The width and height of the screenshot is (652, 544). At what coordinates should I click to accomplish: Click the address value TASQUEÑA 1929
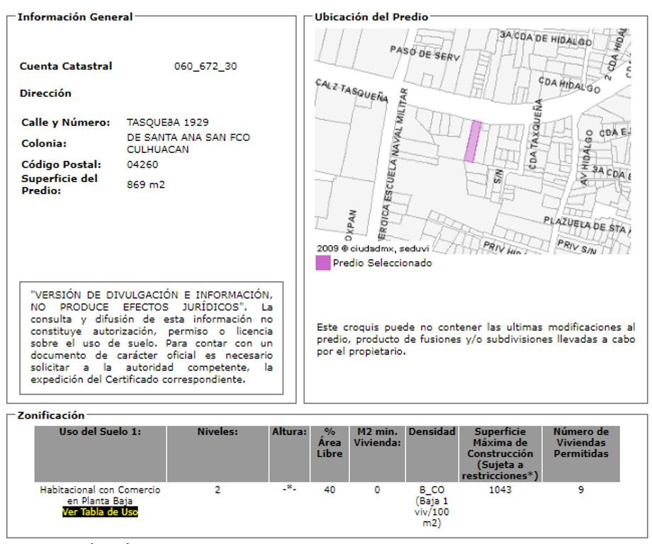pos(167,122)
